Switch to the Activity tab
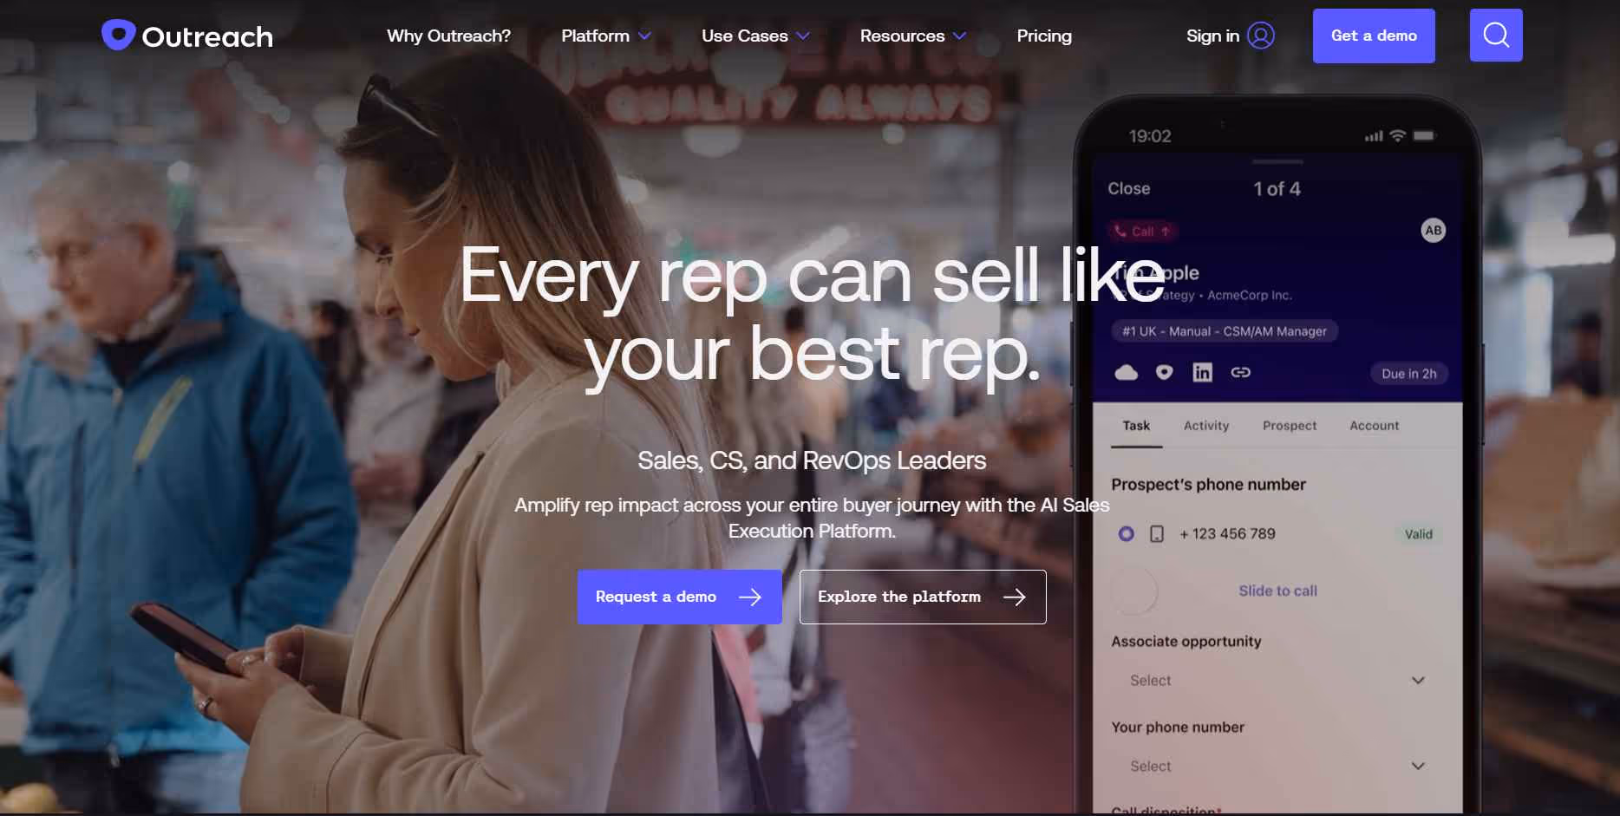 coord(1206,426)
